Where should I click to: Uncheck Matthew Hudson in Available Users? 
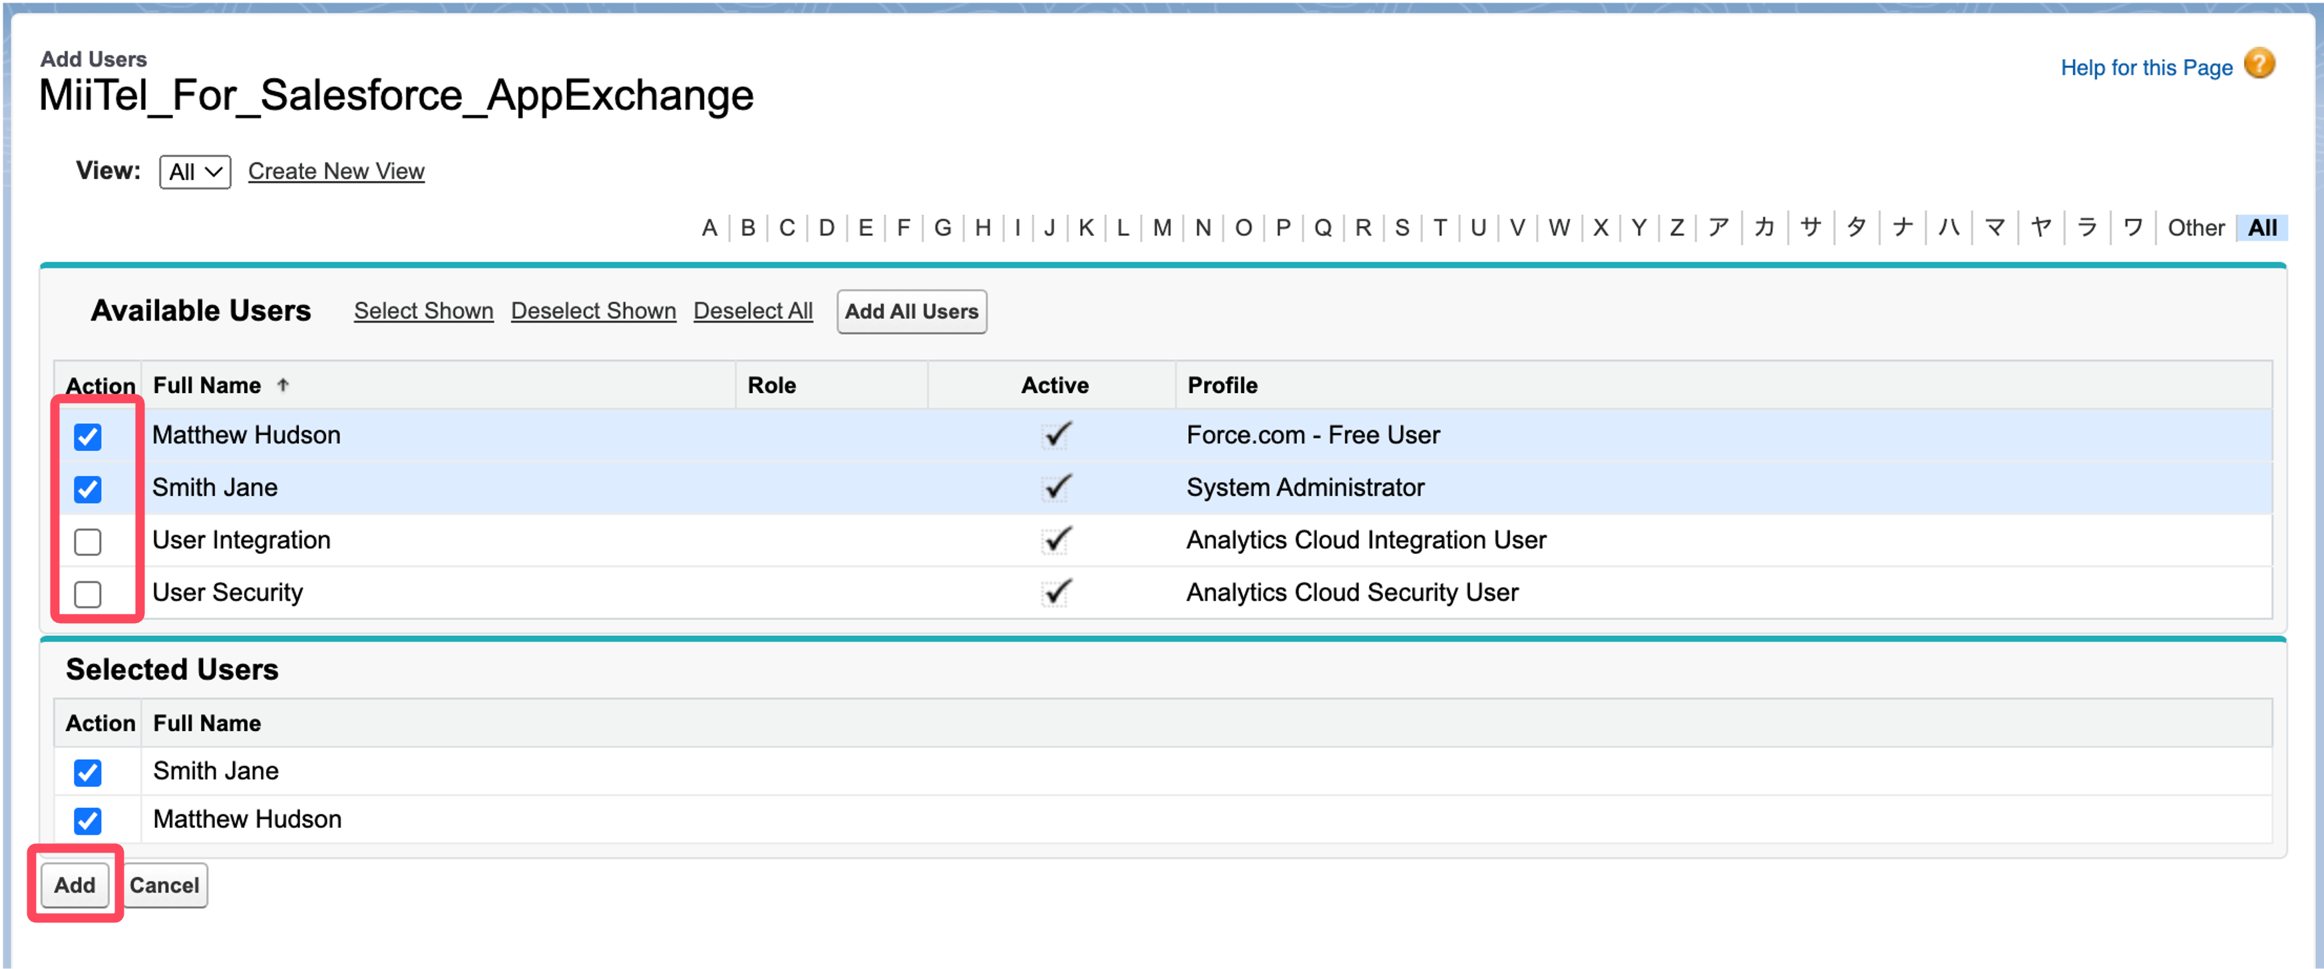click(87, 436)
